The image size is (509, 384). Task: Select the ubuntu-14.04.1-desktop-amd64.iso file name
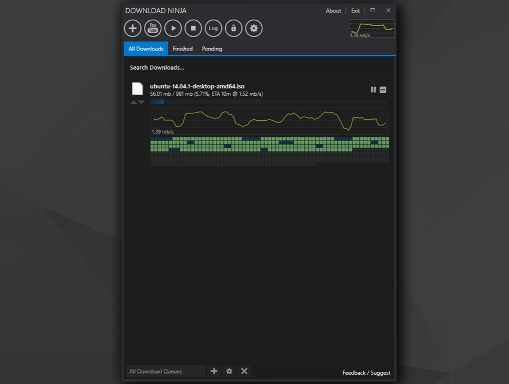(x=197, y=86)
